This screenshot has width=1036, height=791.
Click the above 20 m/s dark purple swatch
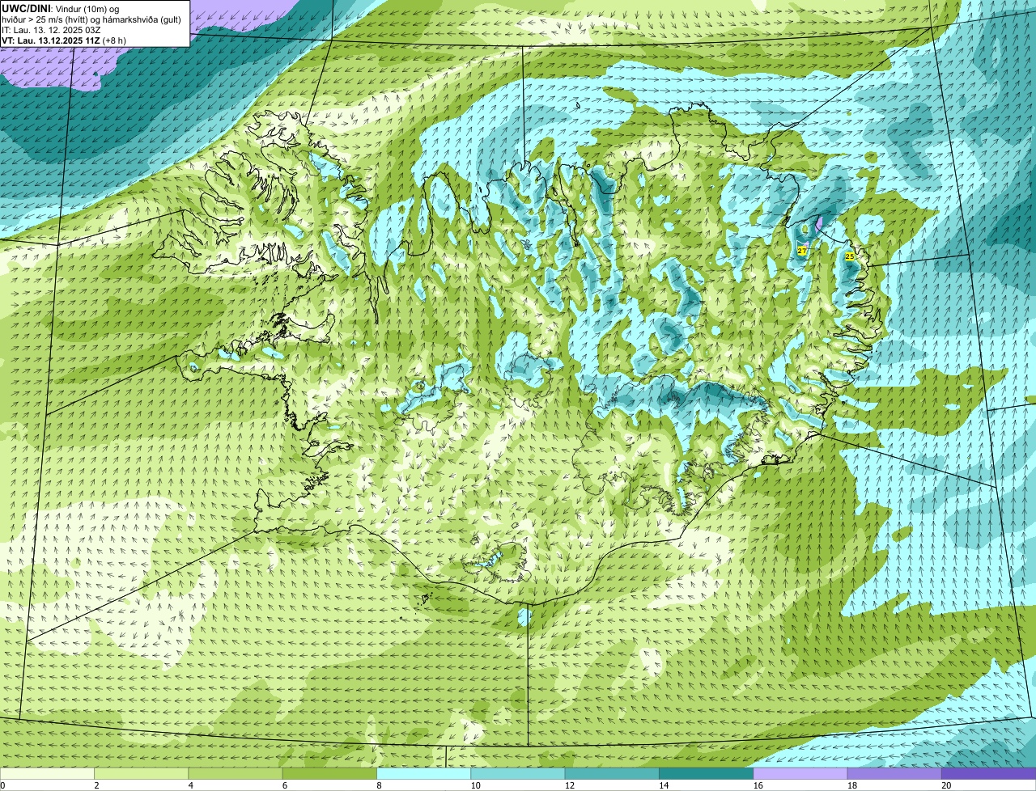click(988, 773)
